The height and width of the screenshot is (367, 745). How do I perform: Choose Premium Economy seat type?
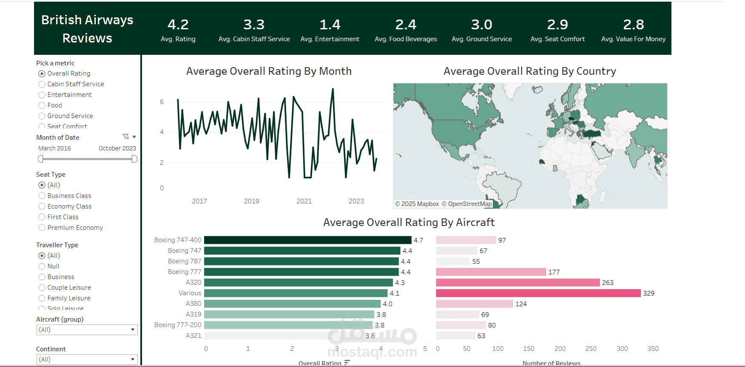pos(71,228)
